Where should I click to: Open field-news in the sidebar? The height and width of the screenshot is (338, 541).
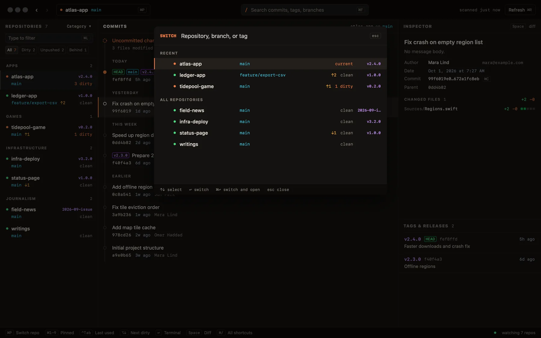[49, 213]
